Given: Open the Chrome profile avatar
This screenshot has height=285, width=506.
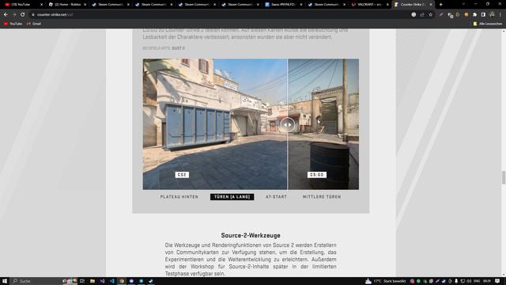Looking at the screenshot, I should click(x=492, y=14).
